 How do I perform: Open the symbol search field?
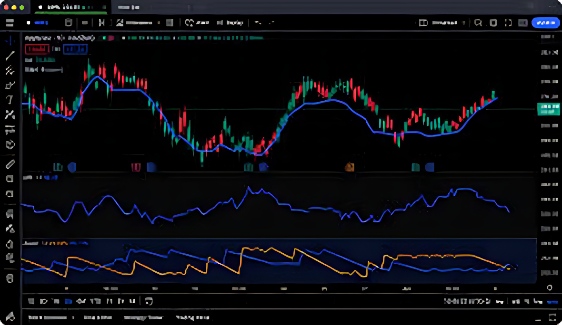[x=40, y=22]
